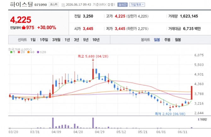Click the 거래량 volume legend label
This screenshot has width=211, height=137.
(202, 119)
